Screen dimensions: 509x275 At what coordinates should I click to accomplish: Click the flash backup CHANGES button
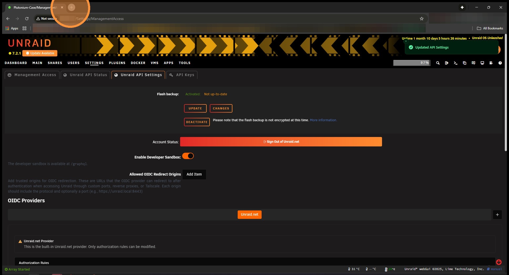pos(221,108)
